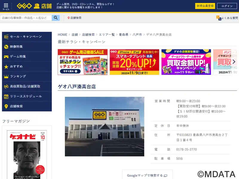Advance campaign carousel with right arrow
This screenshot has width=239, height=179.
[x=234, y=61]
